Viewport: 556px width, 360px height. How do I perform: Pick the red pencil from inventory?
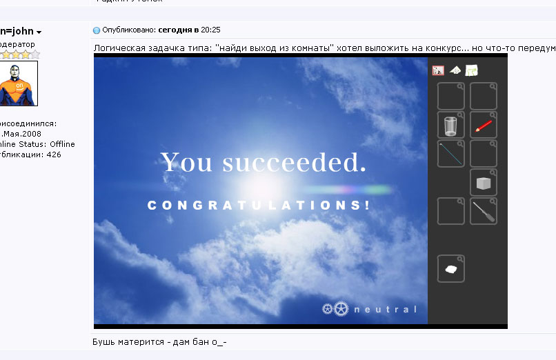(484, 126)
